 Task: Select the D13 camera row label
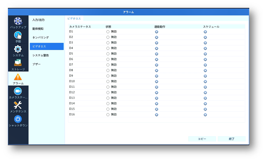(x=72, y=98)
